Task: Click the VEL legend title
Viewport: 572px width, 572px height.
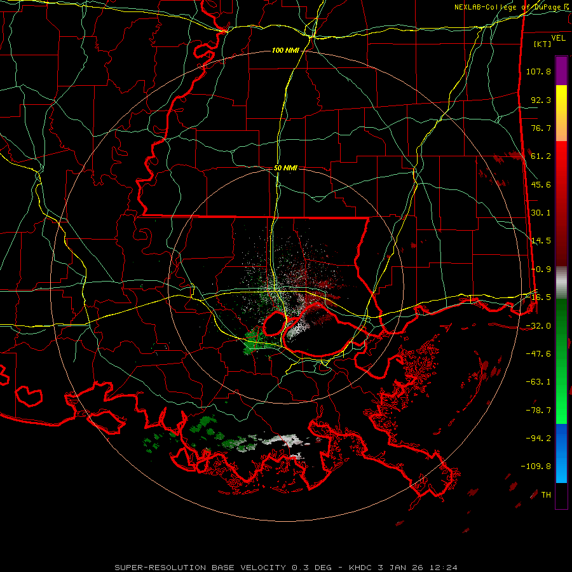Action: 558,38
